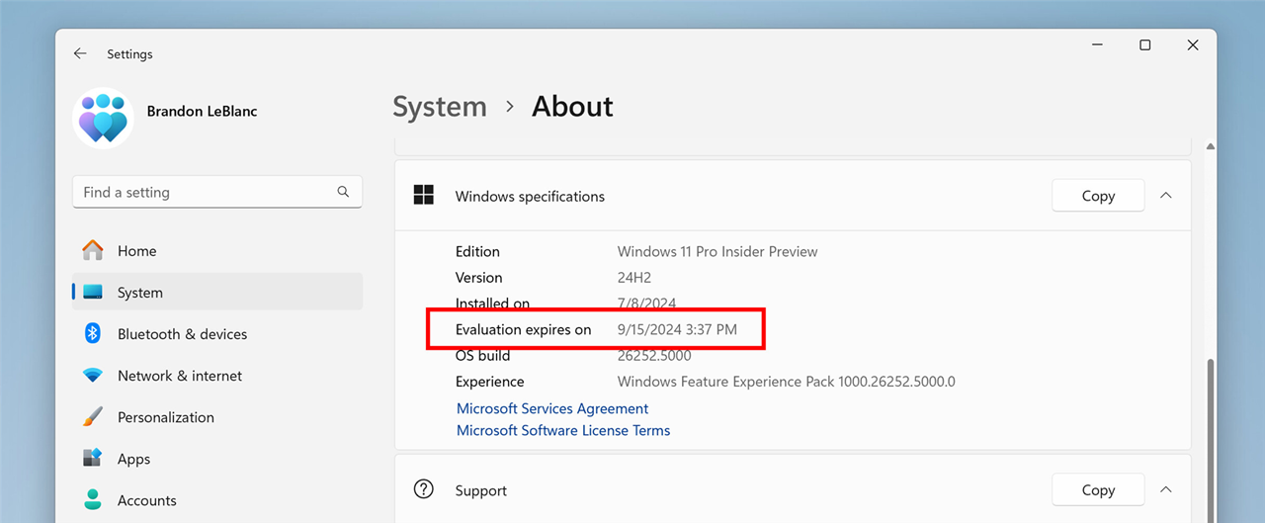Click the Bluetooth icon in sidebar
The width and height of the screenshot is (1265, 523).
point(93,333)
